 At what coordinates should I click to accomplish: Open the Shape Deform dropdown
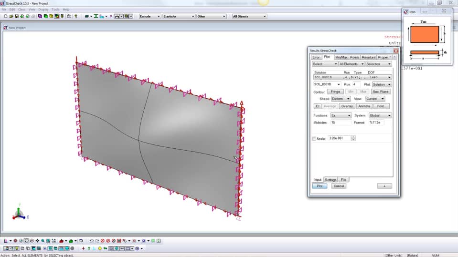pyautogui.click(x=341, y=99)
